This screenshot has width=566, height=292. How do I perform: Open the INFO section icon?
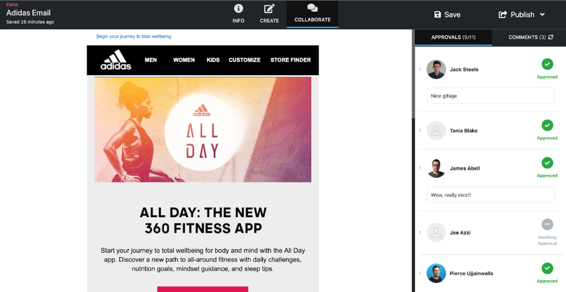238,9
